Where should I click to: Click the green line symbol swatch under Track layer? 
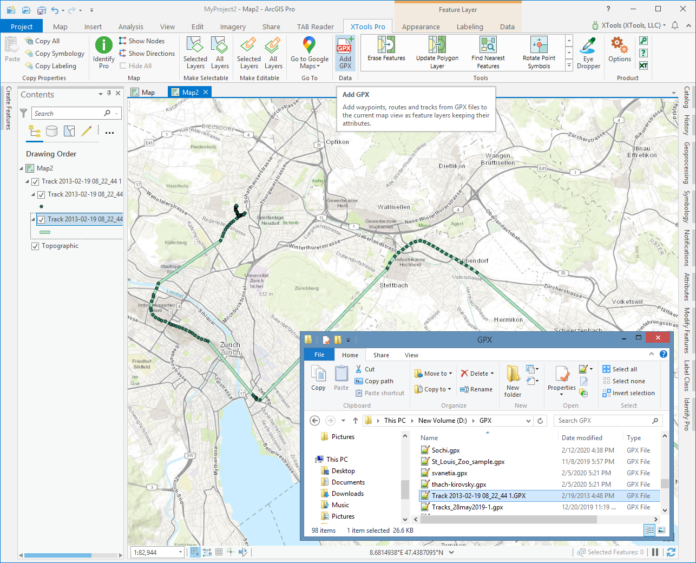coord(45,232)
